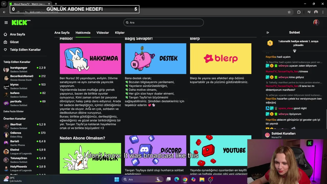Open ilkerfirat recommended channel
The width and height of the screenshot is (327, 184).
[x=25, y=126]
